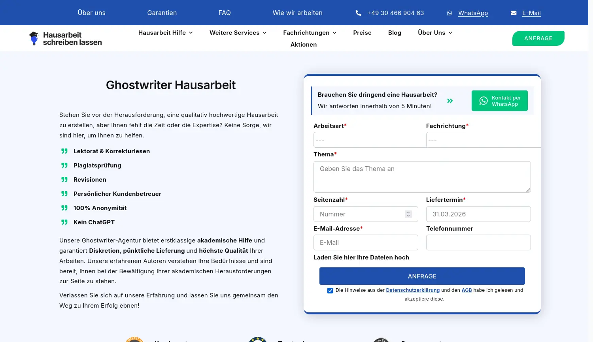Click the Seitenzahl stepper arrows
The height and width of the screenshot is (342, 593).
tap(408, 214)
